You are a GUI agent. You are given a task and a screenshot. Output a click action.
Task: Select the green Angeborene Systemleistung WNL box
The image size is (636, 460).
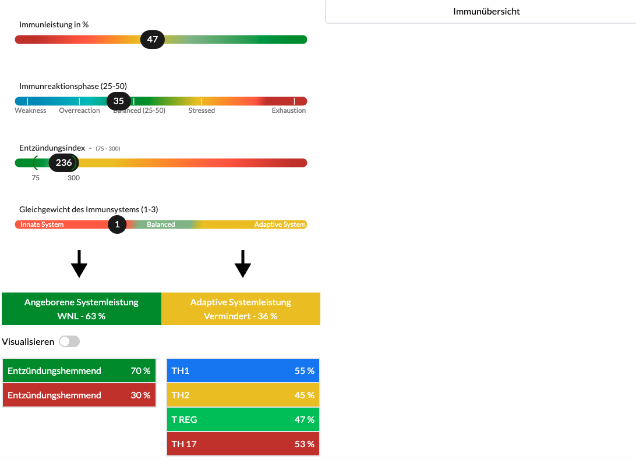tap(82, 309)
